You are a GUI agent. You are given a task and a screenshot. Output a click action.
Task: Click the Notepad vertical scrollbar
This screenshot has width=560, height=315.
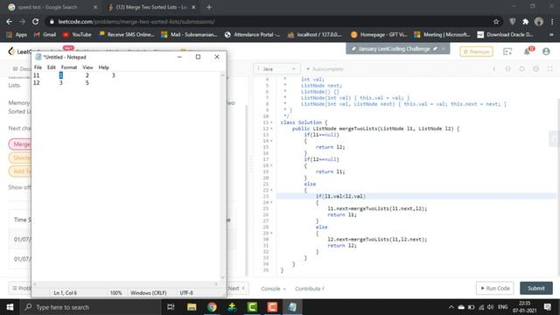223,176
